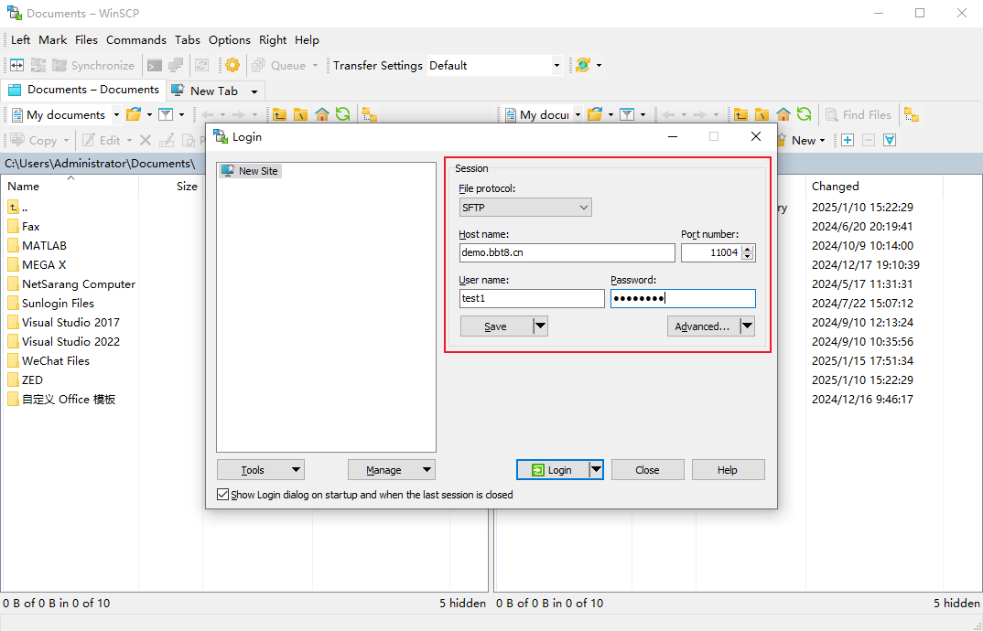Open the Tabs menu
The height and width of the screenshot is (631, 983).
[188, 40]
